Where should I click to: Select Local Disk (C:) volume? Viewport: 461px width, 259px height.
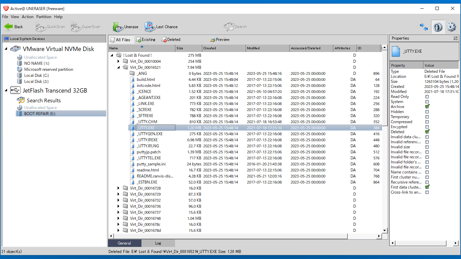coord(37,75)
